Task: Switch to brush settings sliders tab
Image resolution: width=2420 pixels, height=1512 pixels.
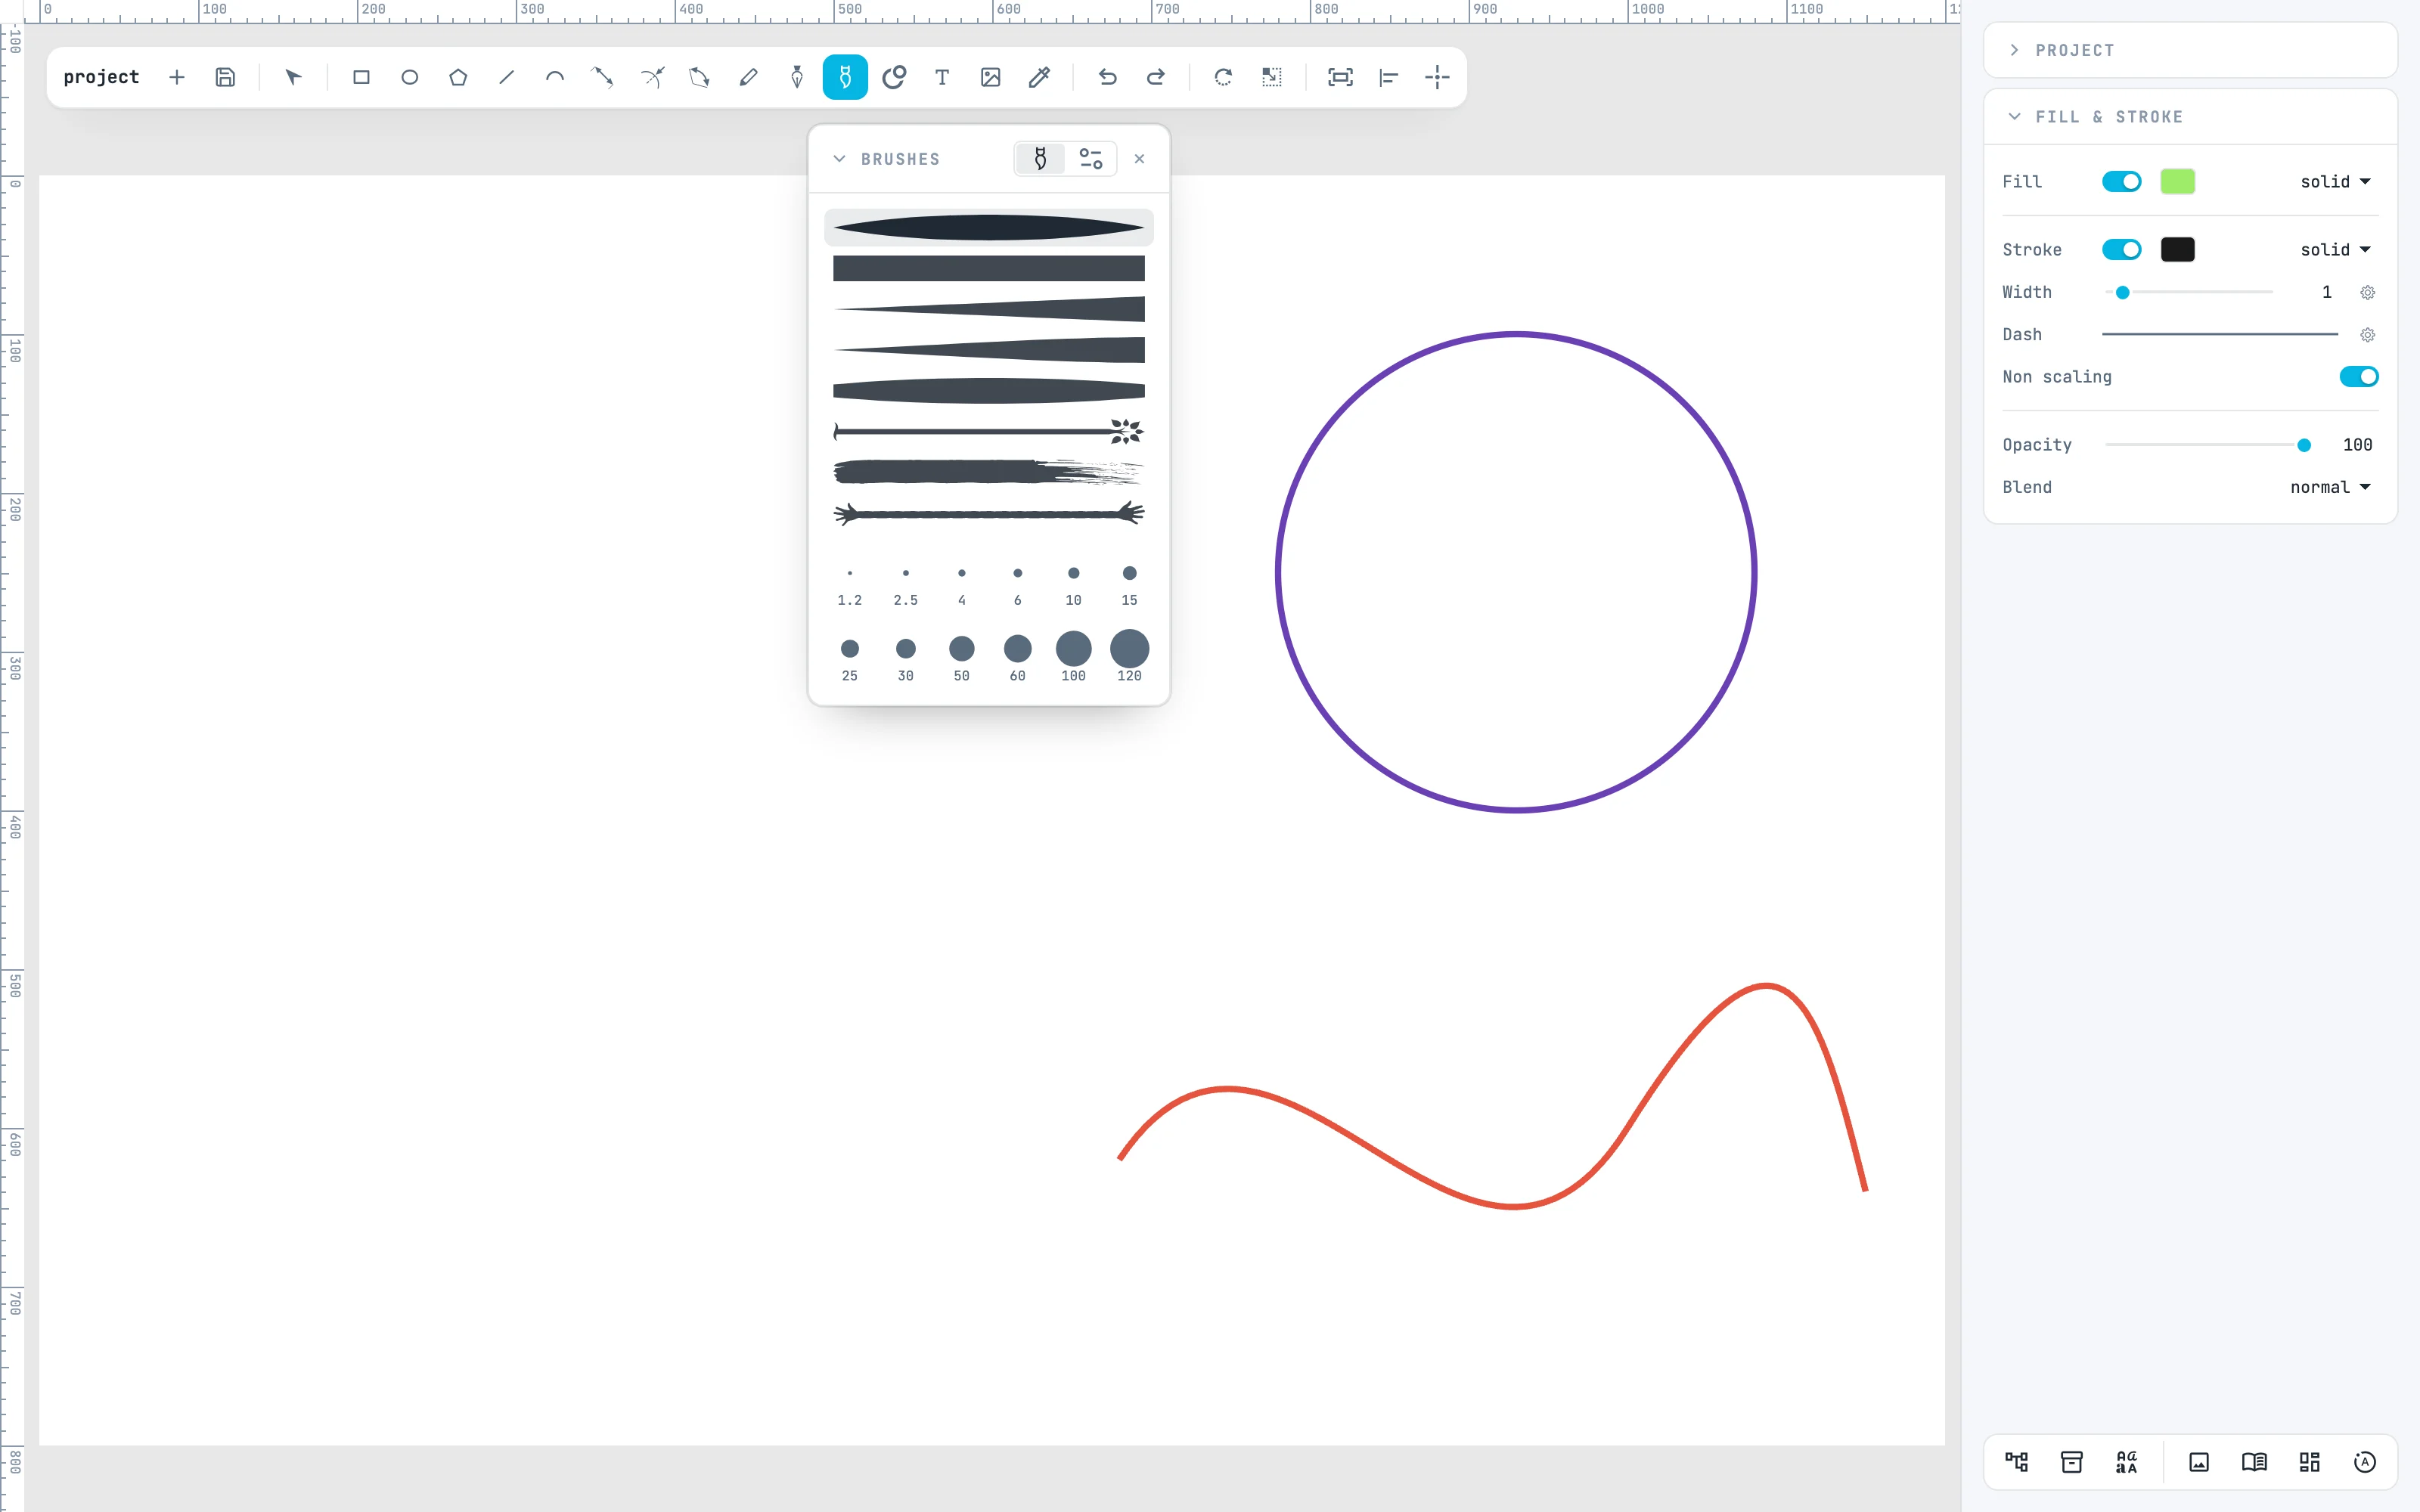Action: pos(1090,159)
